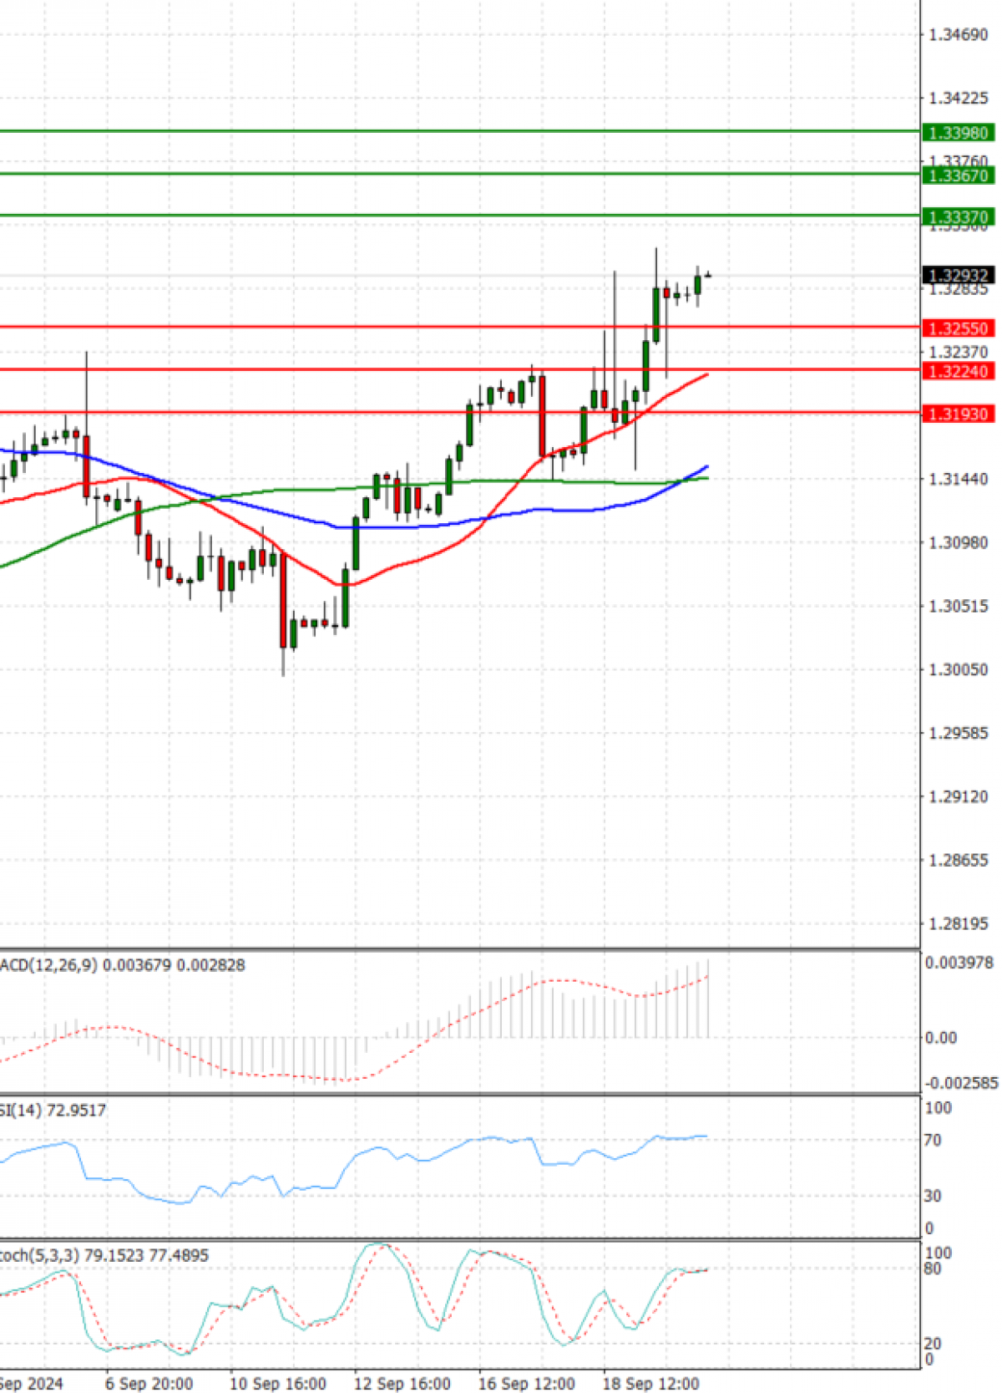Select the 1.28195 price axis value
1002x1393 pixels.
tap(958, 923)
